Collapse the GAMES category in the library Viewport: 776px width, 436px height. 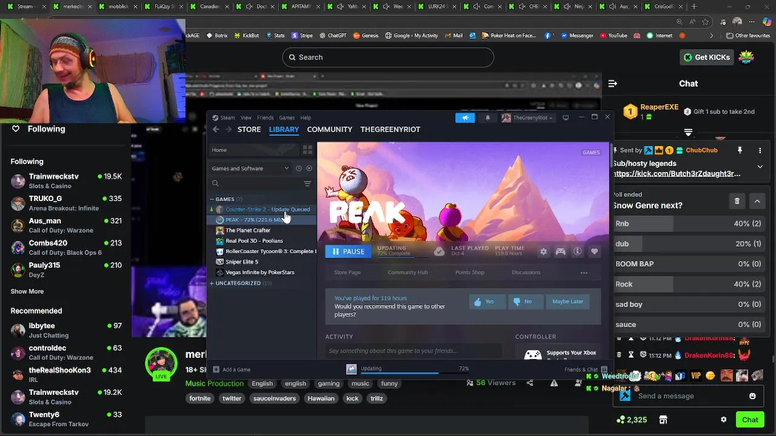pos(212,199)
